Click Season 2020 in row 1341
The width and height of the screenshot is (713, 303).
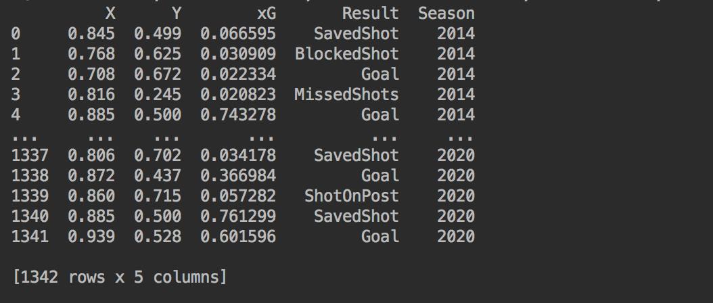pyautogui.click(x=456, y=237)
